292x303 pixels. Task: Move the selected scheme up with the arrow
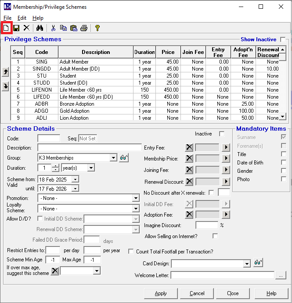[5, 71]
